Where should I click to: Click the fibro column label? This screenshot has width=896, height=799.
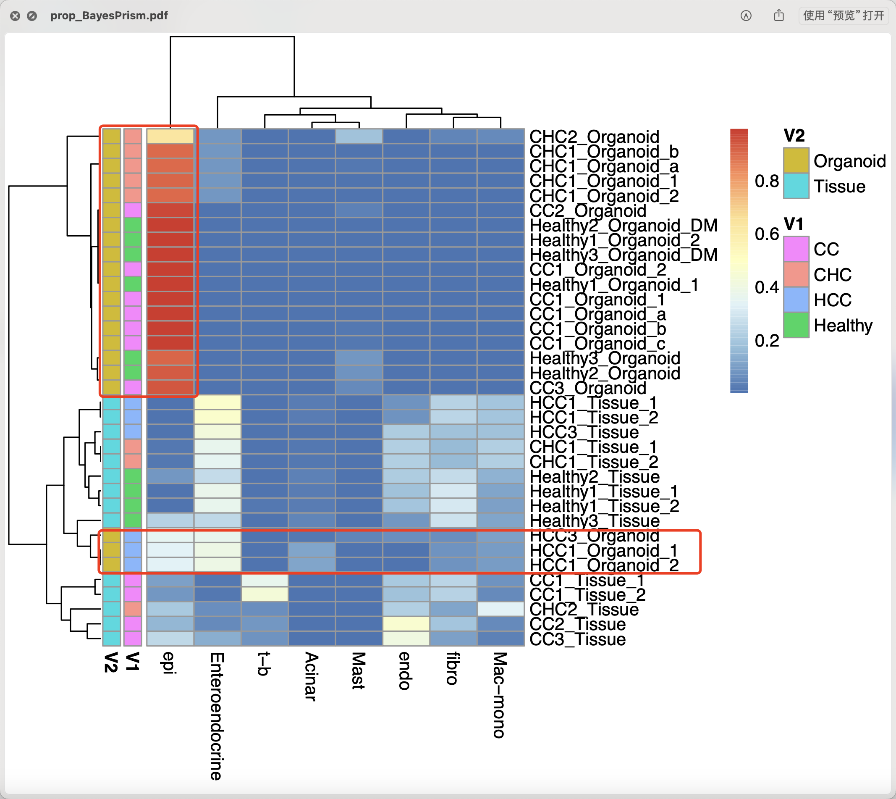click(x=452, y=669)
